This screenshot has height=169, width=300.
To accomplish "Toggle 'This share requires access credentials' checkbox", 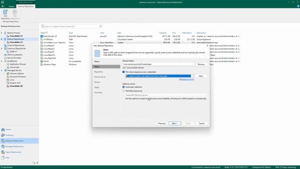I will coord(124,72).
